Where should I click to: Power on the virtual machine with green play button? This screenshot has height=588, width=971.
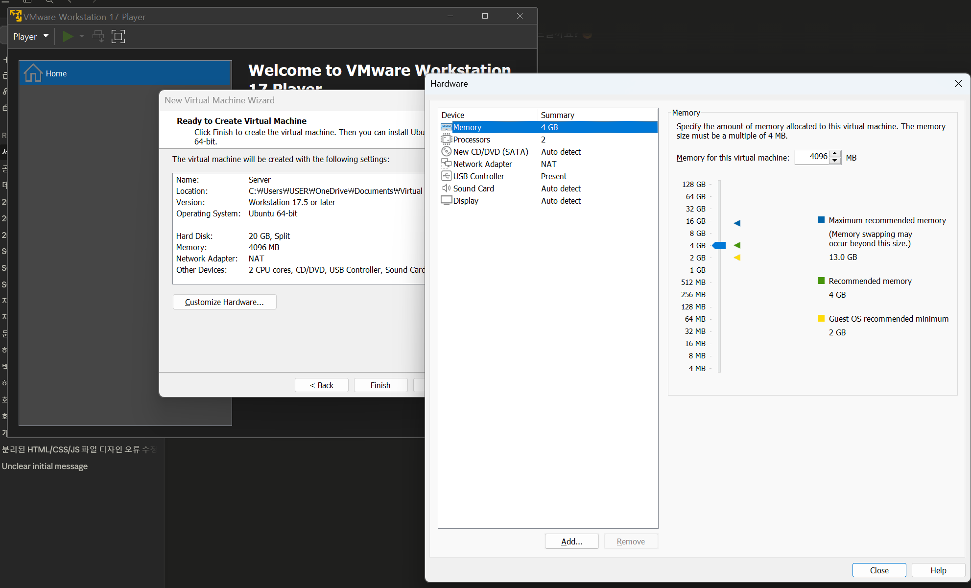68,36
